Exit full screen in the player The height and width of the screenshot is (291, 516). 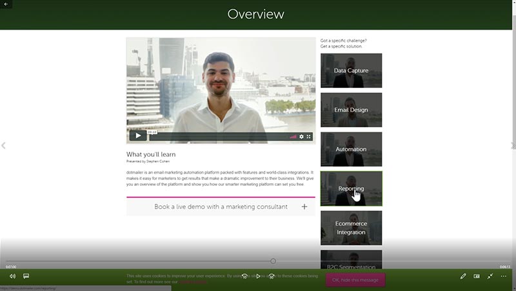tap(490, 276)
